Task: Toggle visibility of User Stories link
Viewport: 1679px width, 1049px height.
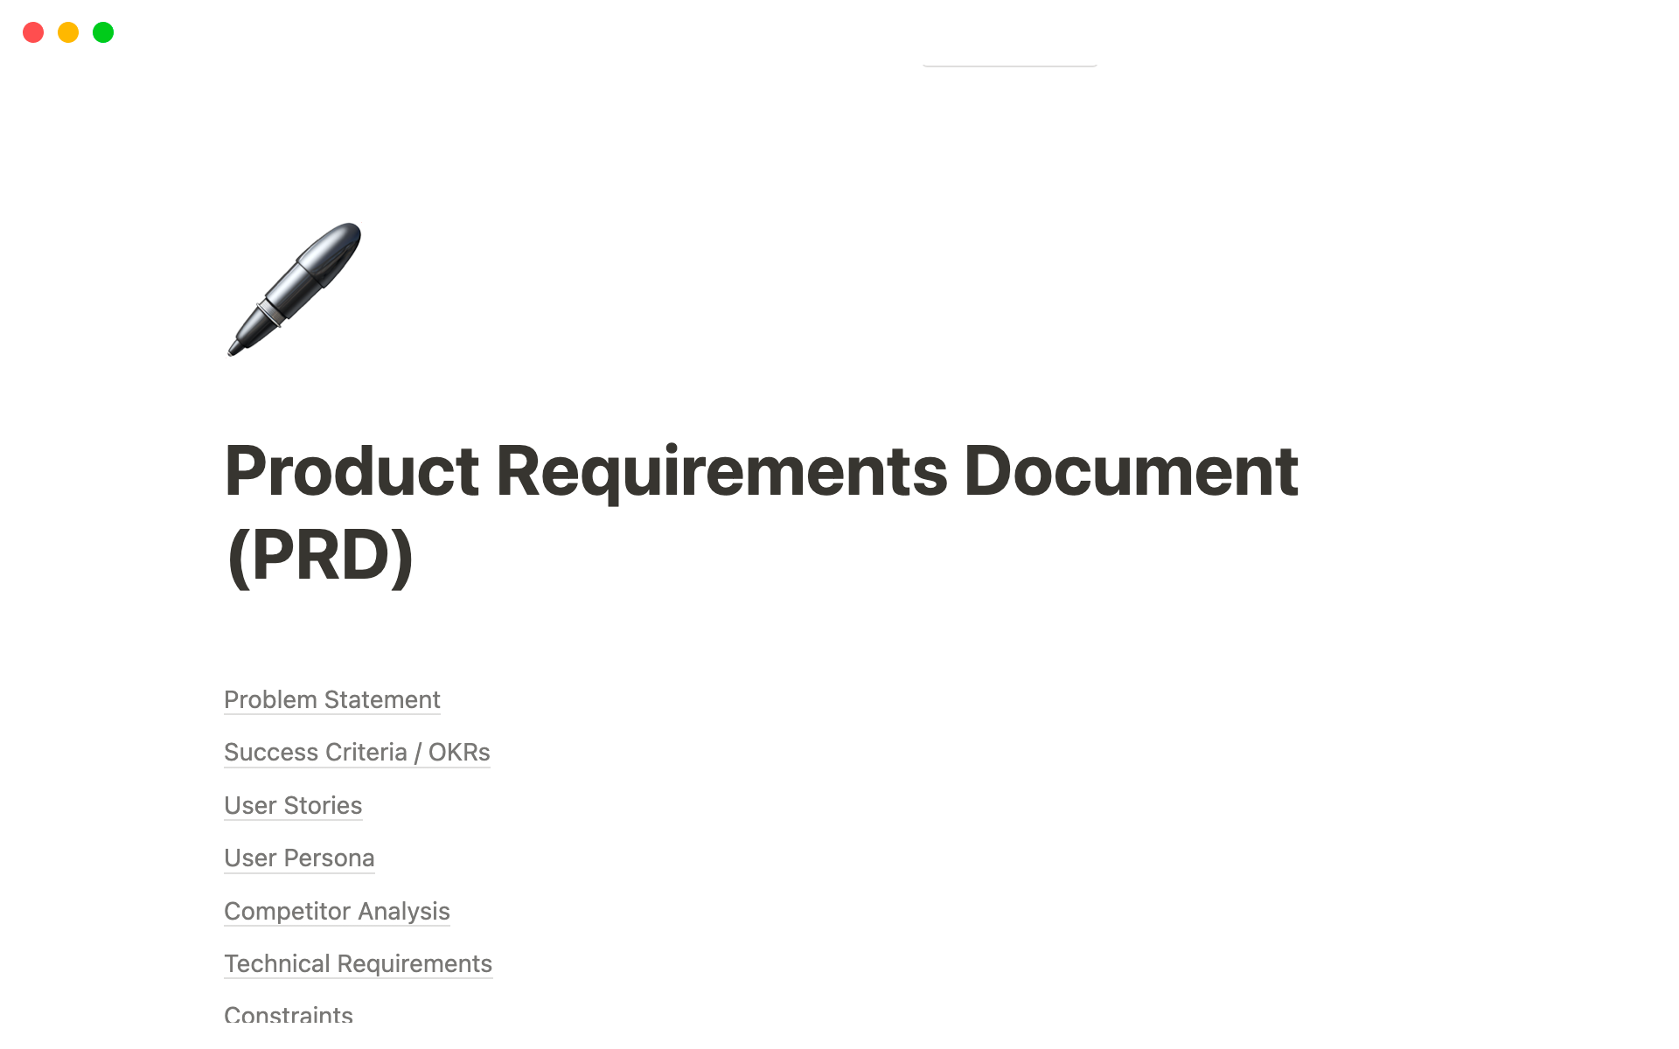Action: (x=293, y=805)
